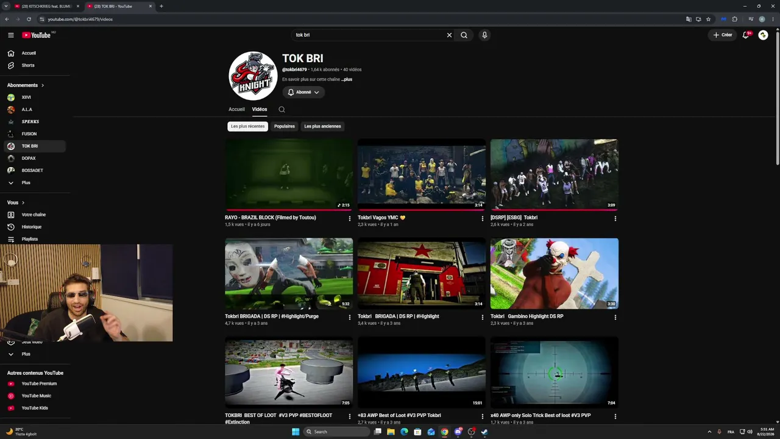Open options menu for [DSRP] [ESBG] Tokbri video
This screenshot has width=780, height=439.
[615, 218]
